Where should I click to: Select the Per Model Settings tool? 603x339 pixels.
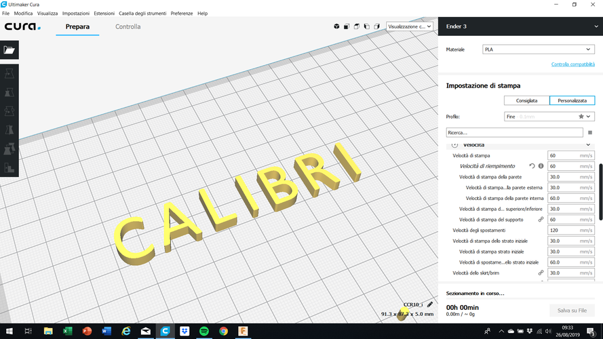tap(9, 148)
